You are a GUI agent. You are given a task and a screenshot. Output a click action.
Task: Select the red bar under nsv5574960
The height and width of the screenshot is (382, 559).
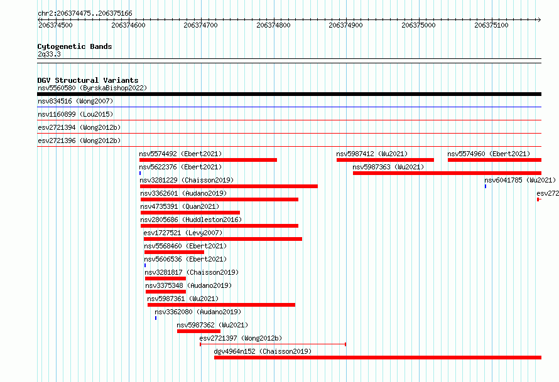494,160
